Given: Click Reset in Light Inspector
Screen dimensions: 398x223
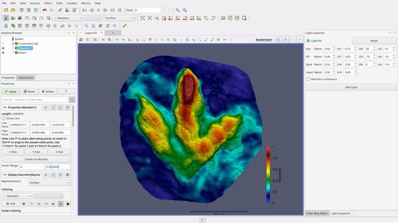Looking at the screenshot, I should coord(374,41).
